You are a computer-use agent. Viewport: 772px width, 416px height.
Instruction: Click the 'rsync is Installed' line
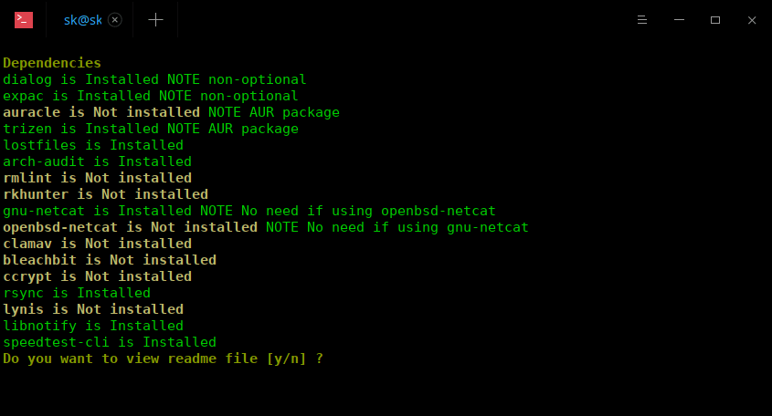(77, 293)
